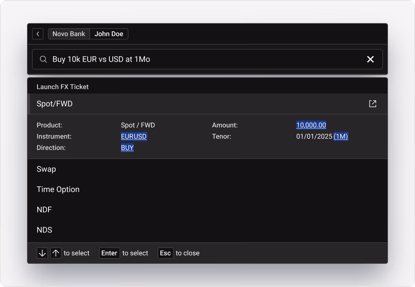The height and width of the screenshot is (287, 415).
Task: Click the Esc key hint
Action: click(165, 253)
